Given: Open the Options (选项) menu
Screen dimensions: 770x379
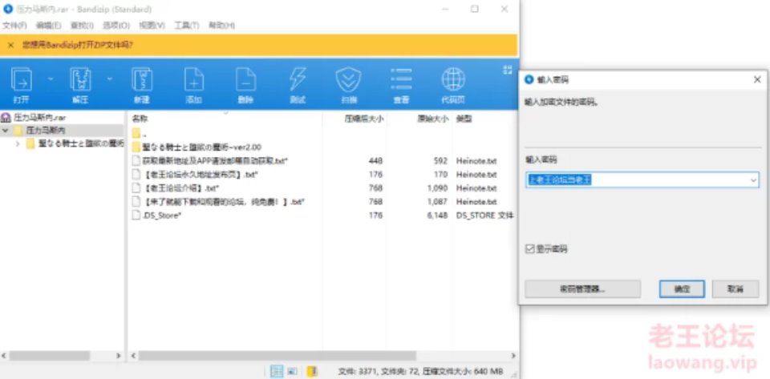Looking at the screenshot, I should coord(116,25).
